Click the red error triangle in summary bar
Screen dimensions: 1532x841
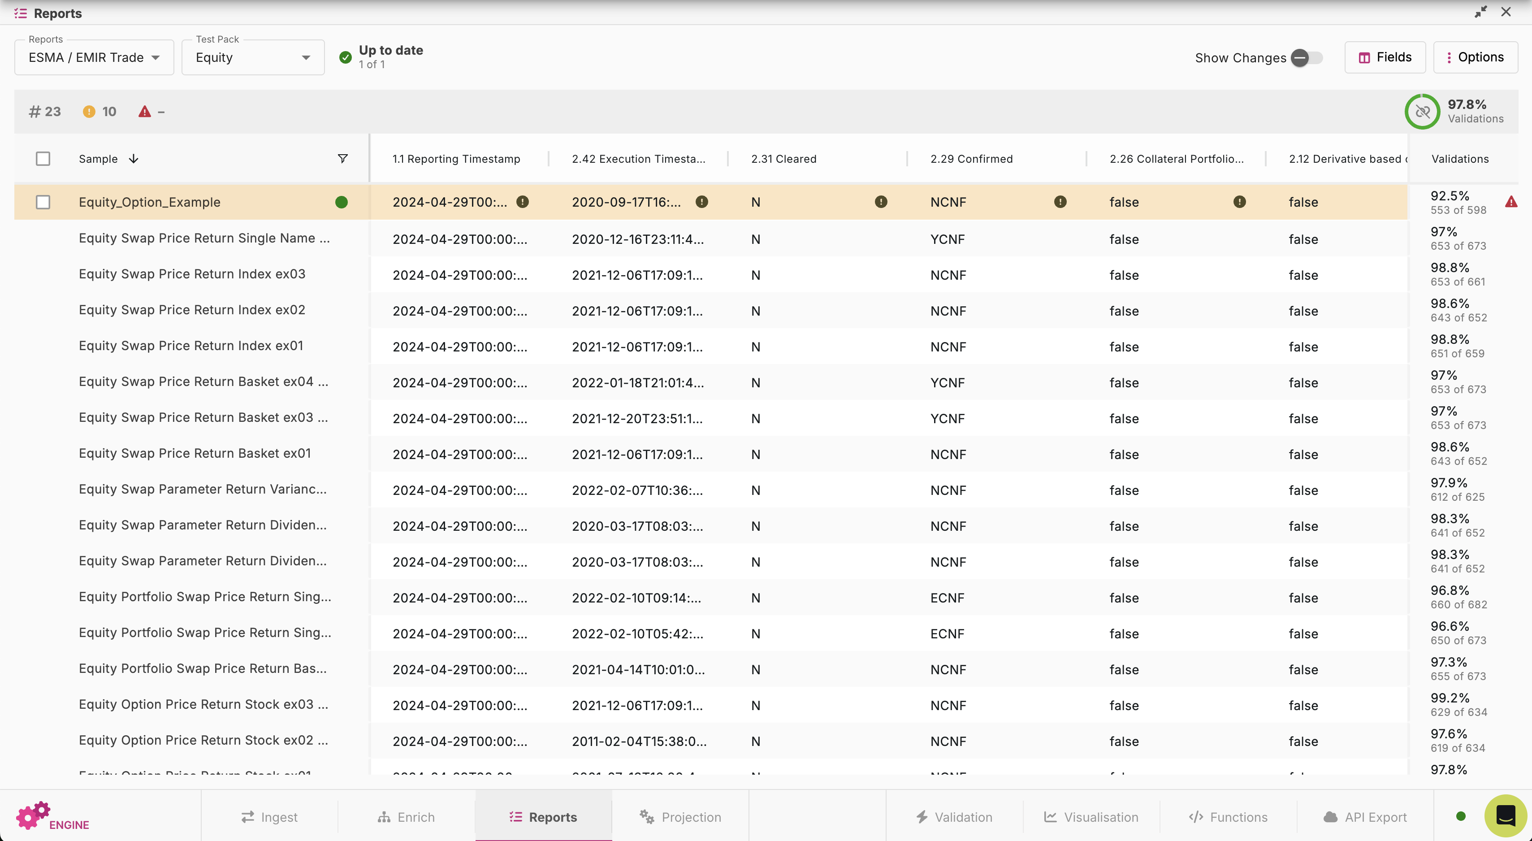pos(144,111)
